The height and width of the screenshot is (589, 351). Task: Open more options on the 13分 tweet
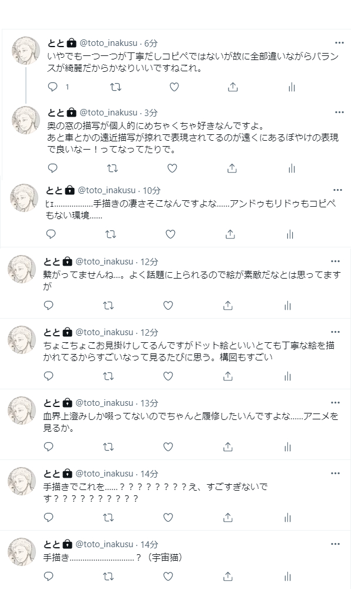[x=335, y=403]
